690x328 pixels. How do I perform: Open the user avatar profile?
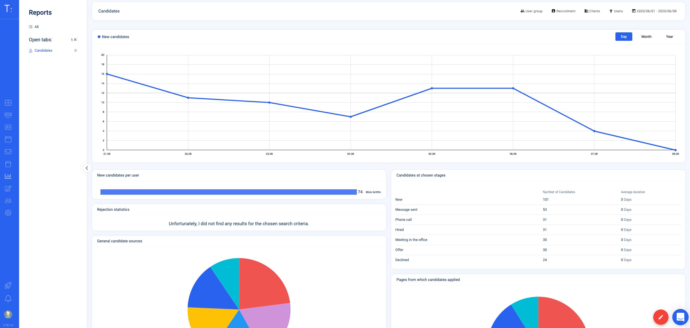8,314
